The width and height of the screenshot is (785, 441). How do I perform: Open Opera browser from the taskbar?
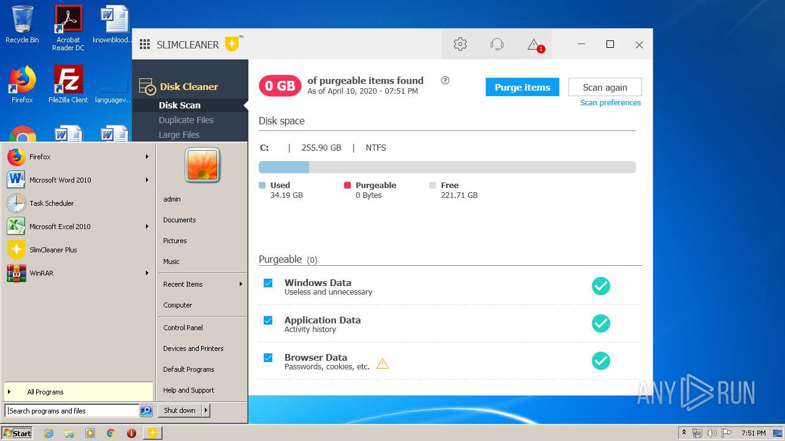click(131, 433)
